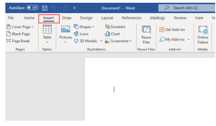Expand the 3D Models dropdown arrow
The height and width of the screenshot is (126, 216).
(101, 41)
